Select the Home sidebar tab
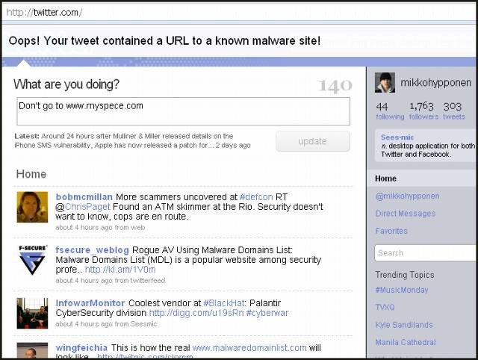Image resolution: width=478 pixels, height=360 pixels. click(421, 179)
